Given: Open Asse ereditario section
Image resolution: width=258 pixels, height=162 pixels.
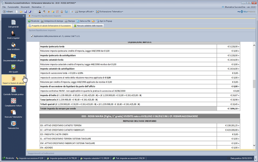Looking at the screenshot, I should [13, 46].
